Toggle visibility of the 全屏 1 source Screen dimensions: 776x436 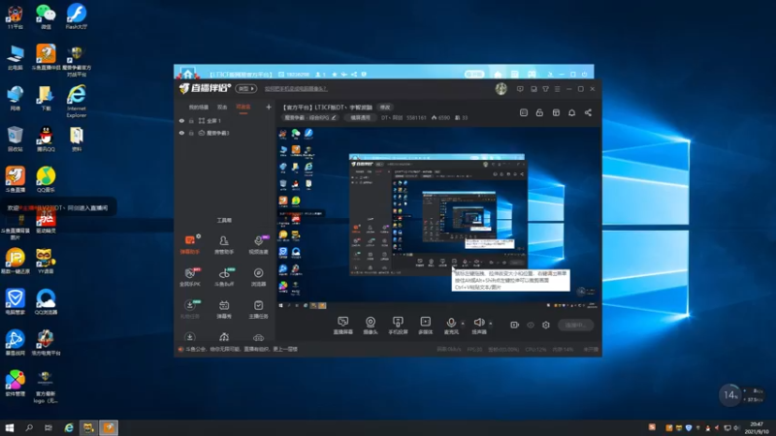[x=181, y=120]
